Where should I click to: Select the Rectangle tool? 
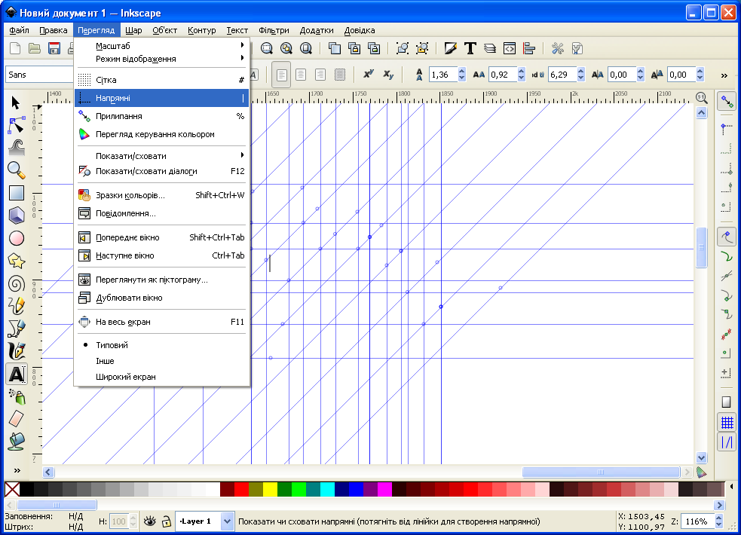click(16, 193)
